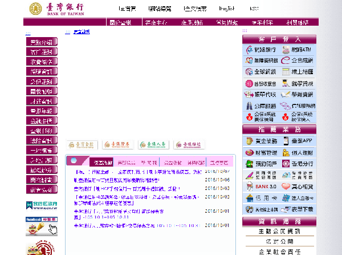
Task: Open the 預約開戶 green icon
Action: pyautogui.click(x=249, y=164)
